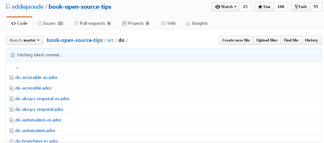Open do-automation-es.adoc file
Viewport: 324px width, 143px height.
[38, 120]
